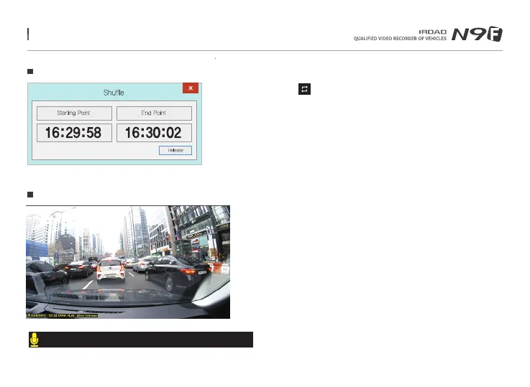The image size is (530, 387).
Task: Click the Release button
Action: (175, 151)
